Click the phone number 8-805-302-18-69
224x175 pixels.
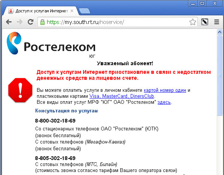pyautogui.click(x=55, y=158)
